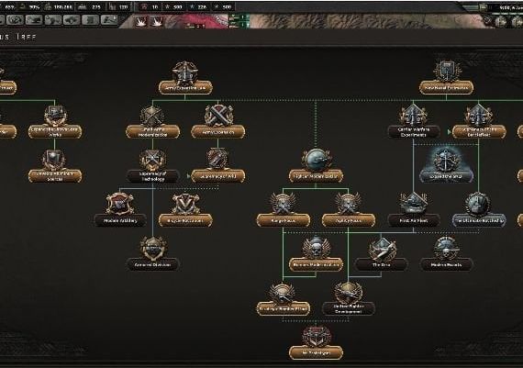Click the manpower value in top bar
The width and height of the screenshot is (523, 368).
[63, 7]
